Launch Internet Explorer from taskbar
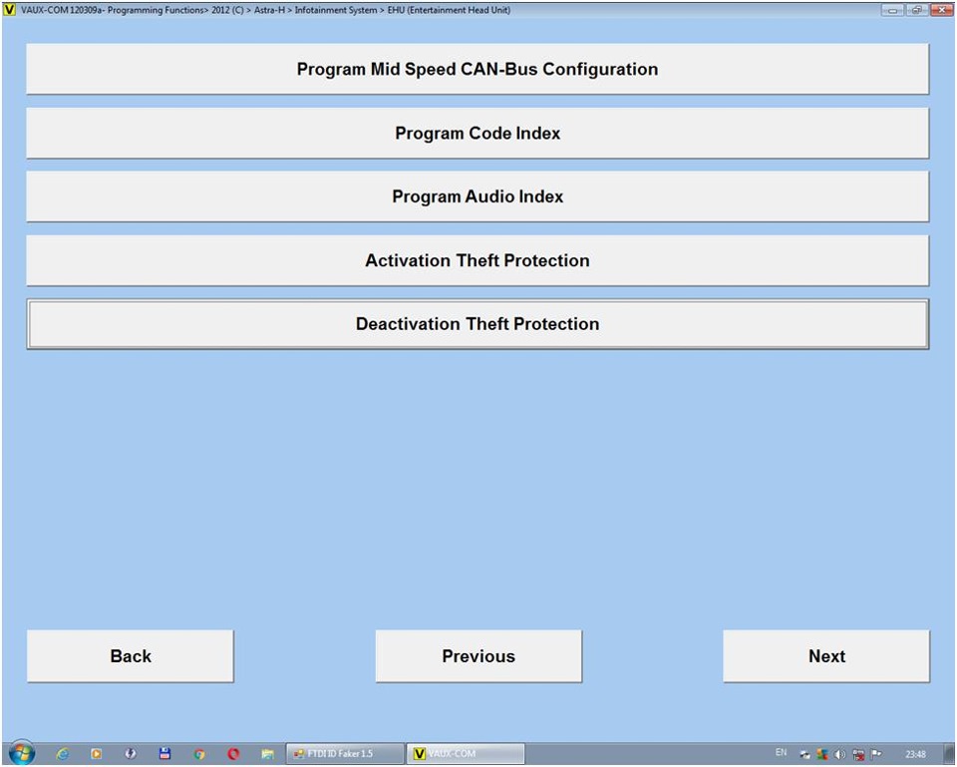957x767 pixels. 62,754
